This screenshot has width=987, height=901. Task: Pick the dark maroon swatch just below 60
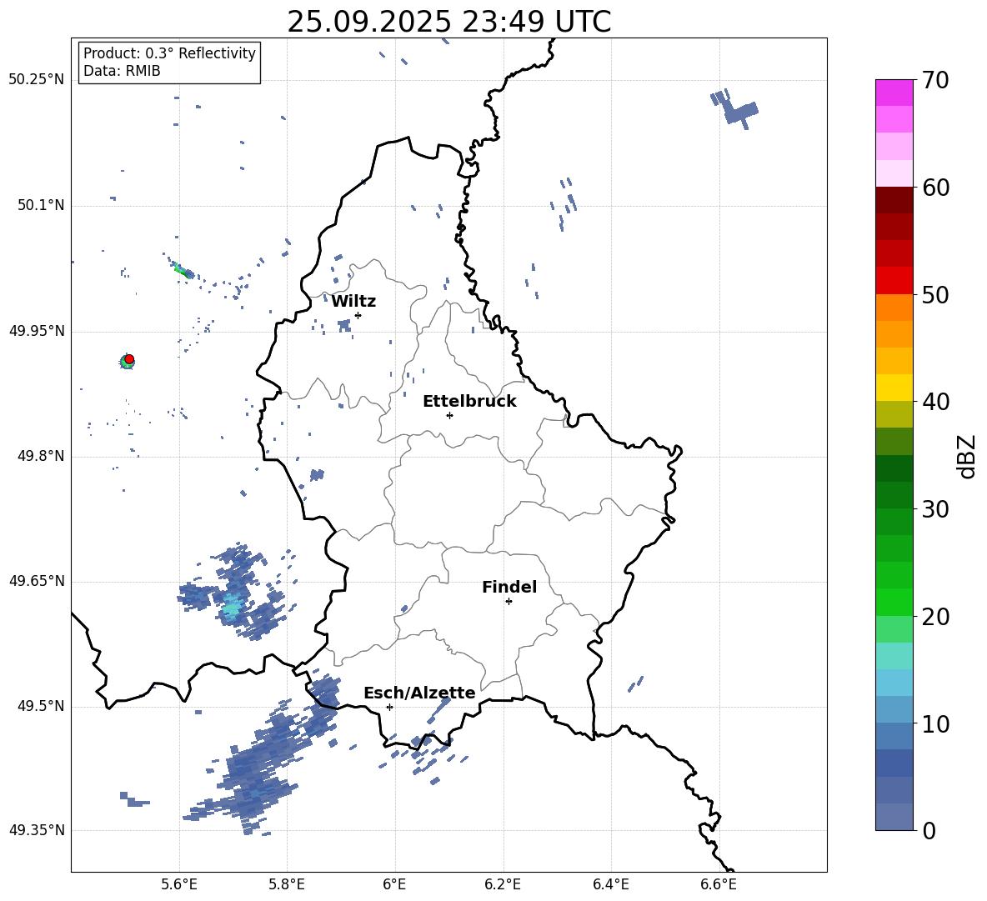coord(894,200)
